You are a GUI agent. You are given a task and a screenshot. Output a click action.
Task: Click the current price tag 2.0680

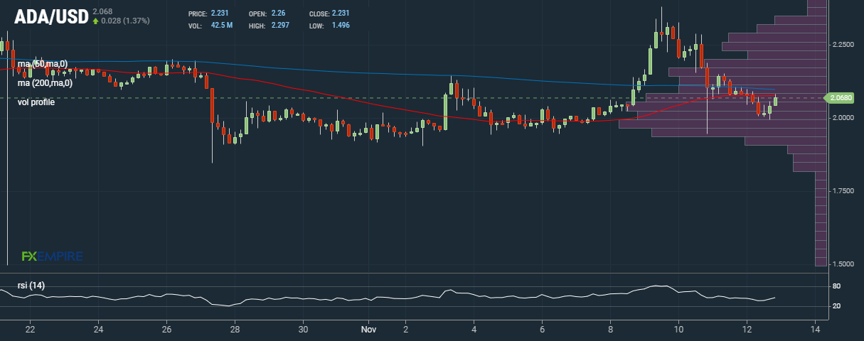(841, 98)
